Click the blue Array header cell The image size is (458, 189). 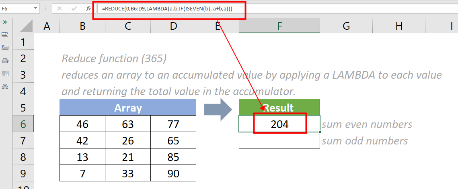pyautogui.click(x=128, y=108)
